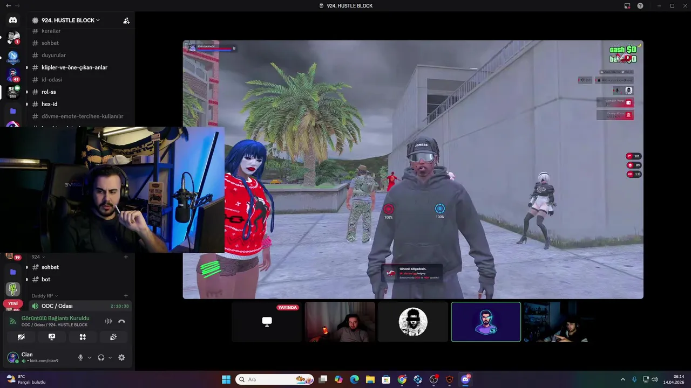
Task: Open server with red badge 1
Action: 13,38
